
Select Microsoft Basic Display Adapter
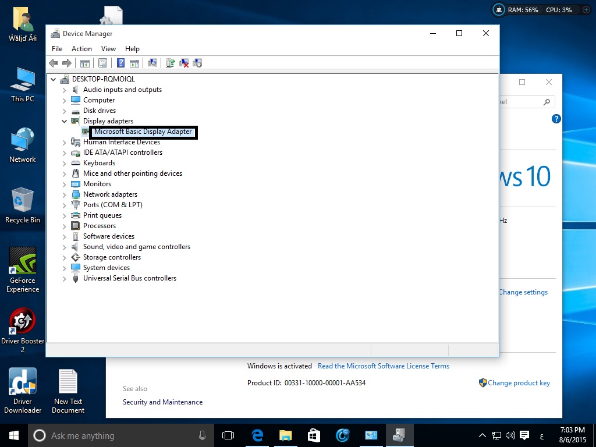click(143, 132)
